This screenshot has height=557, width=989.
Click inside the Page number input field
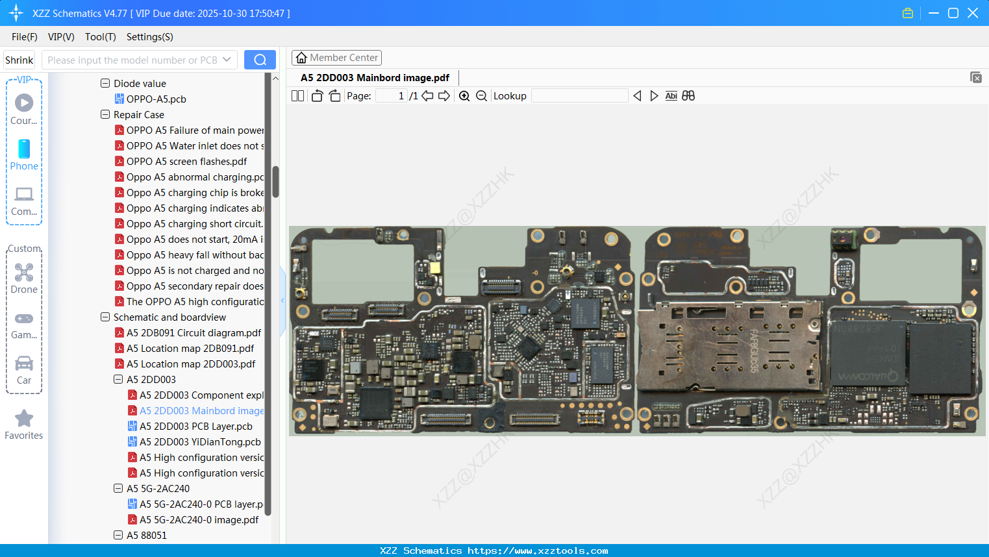click(390, 95)
